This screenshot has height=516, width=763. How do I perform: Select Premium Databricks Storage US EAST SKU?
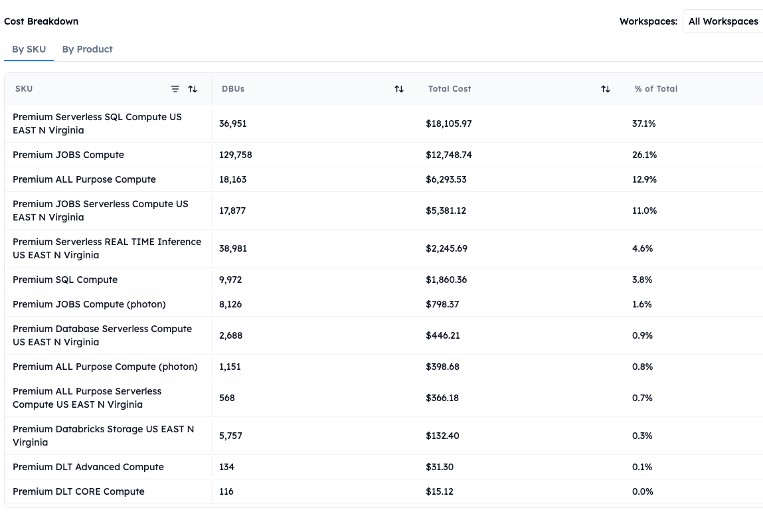coord(103,436)
